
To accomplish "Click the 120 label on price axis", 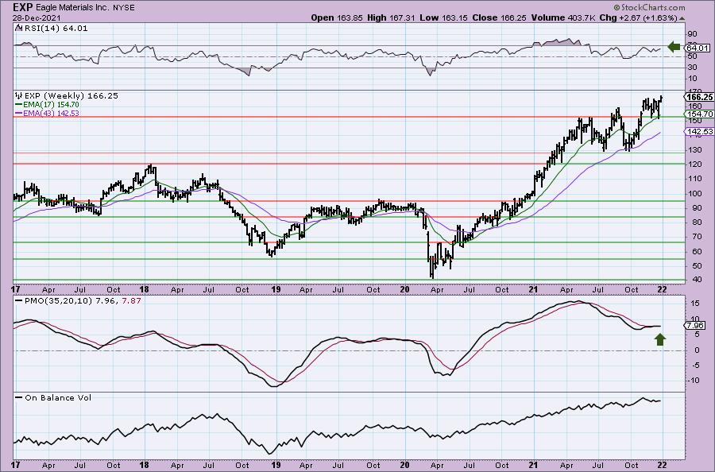I will [695, 164].
